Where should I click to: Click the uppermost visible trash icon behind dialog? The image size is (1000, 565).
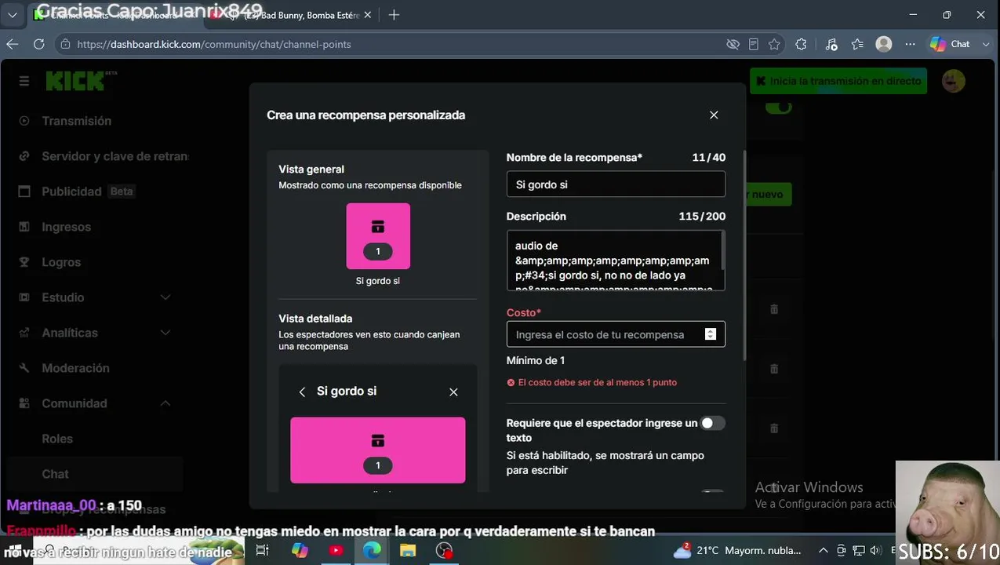click(x=774, y=309)
